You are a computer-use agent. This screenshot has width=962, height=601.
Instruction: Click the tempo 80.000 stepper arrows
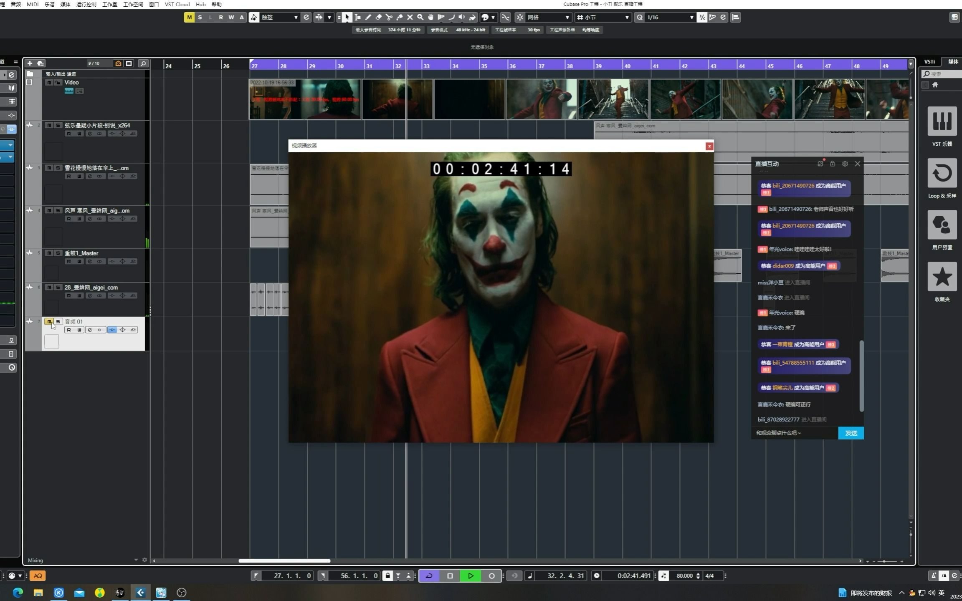698,576
